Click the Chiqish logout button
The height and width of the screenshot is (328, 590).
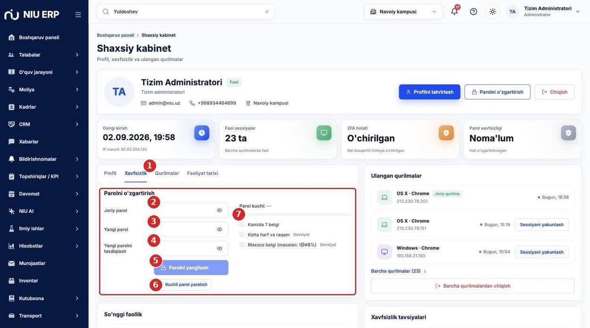click(555, 92)
